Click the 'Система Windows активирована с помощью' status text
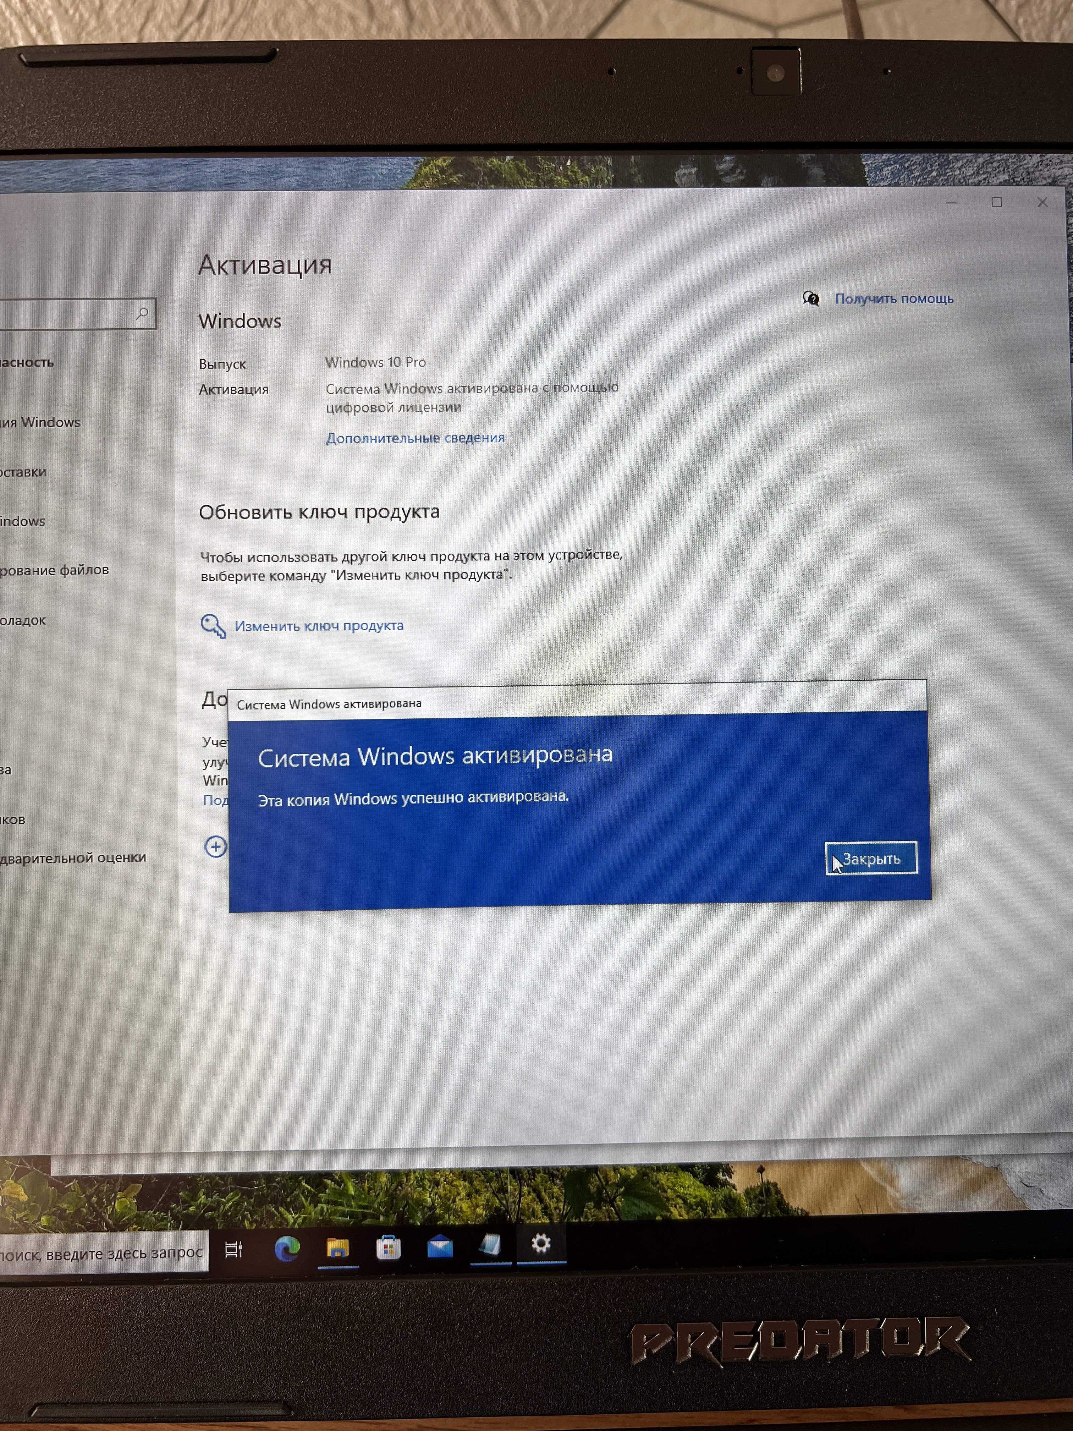Image resolution: width=1073 pixels, height=1431 pixels. coord(472,388)
